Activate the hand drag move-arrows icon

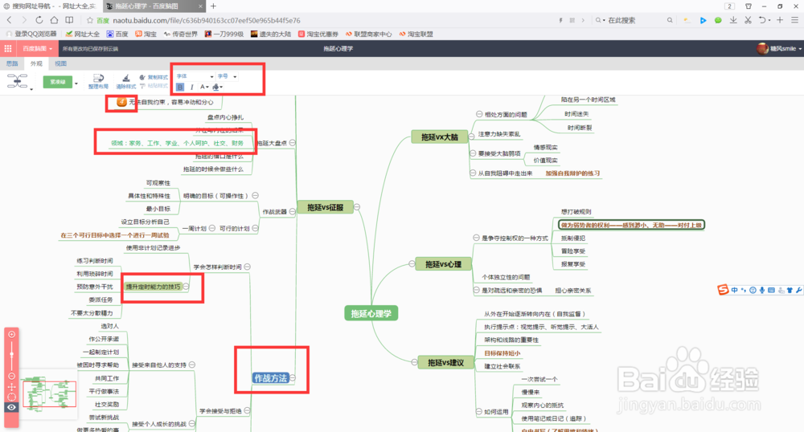point(11,387)
